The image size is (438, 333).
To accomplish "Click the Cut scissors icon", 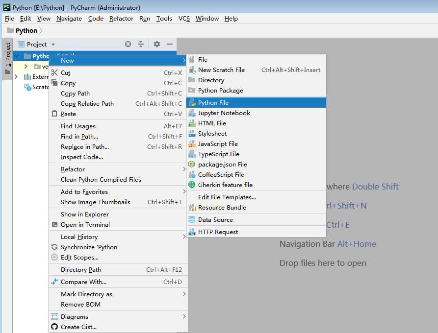I will point(54,72).
